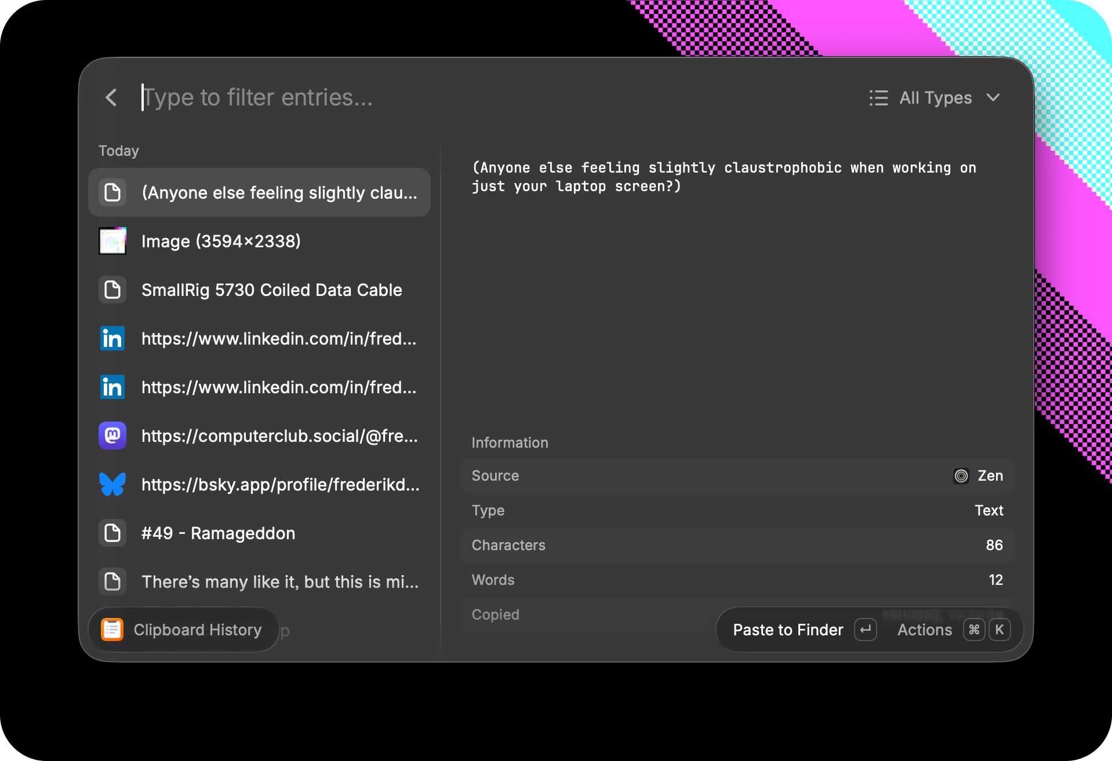Click the first LinkedIn logo icon
Image resolution: width=1112 pixels, height=761 pixels.
pos(112,338)
